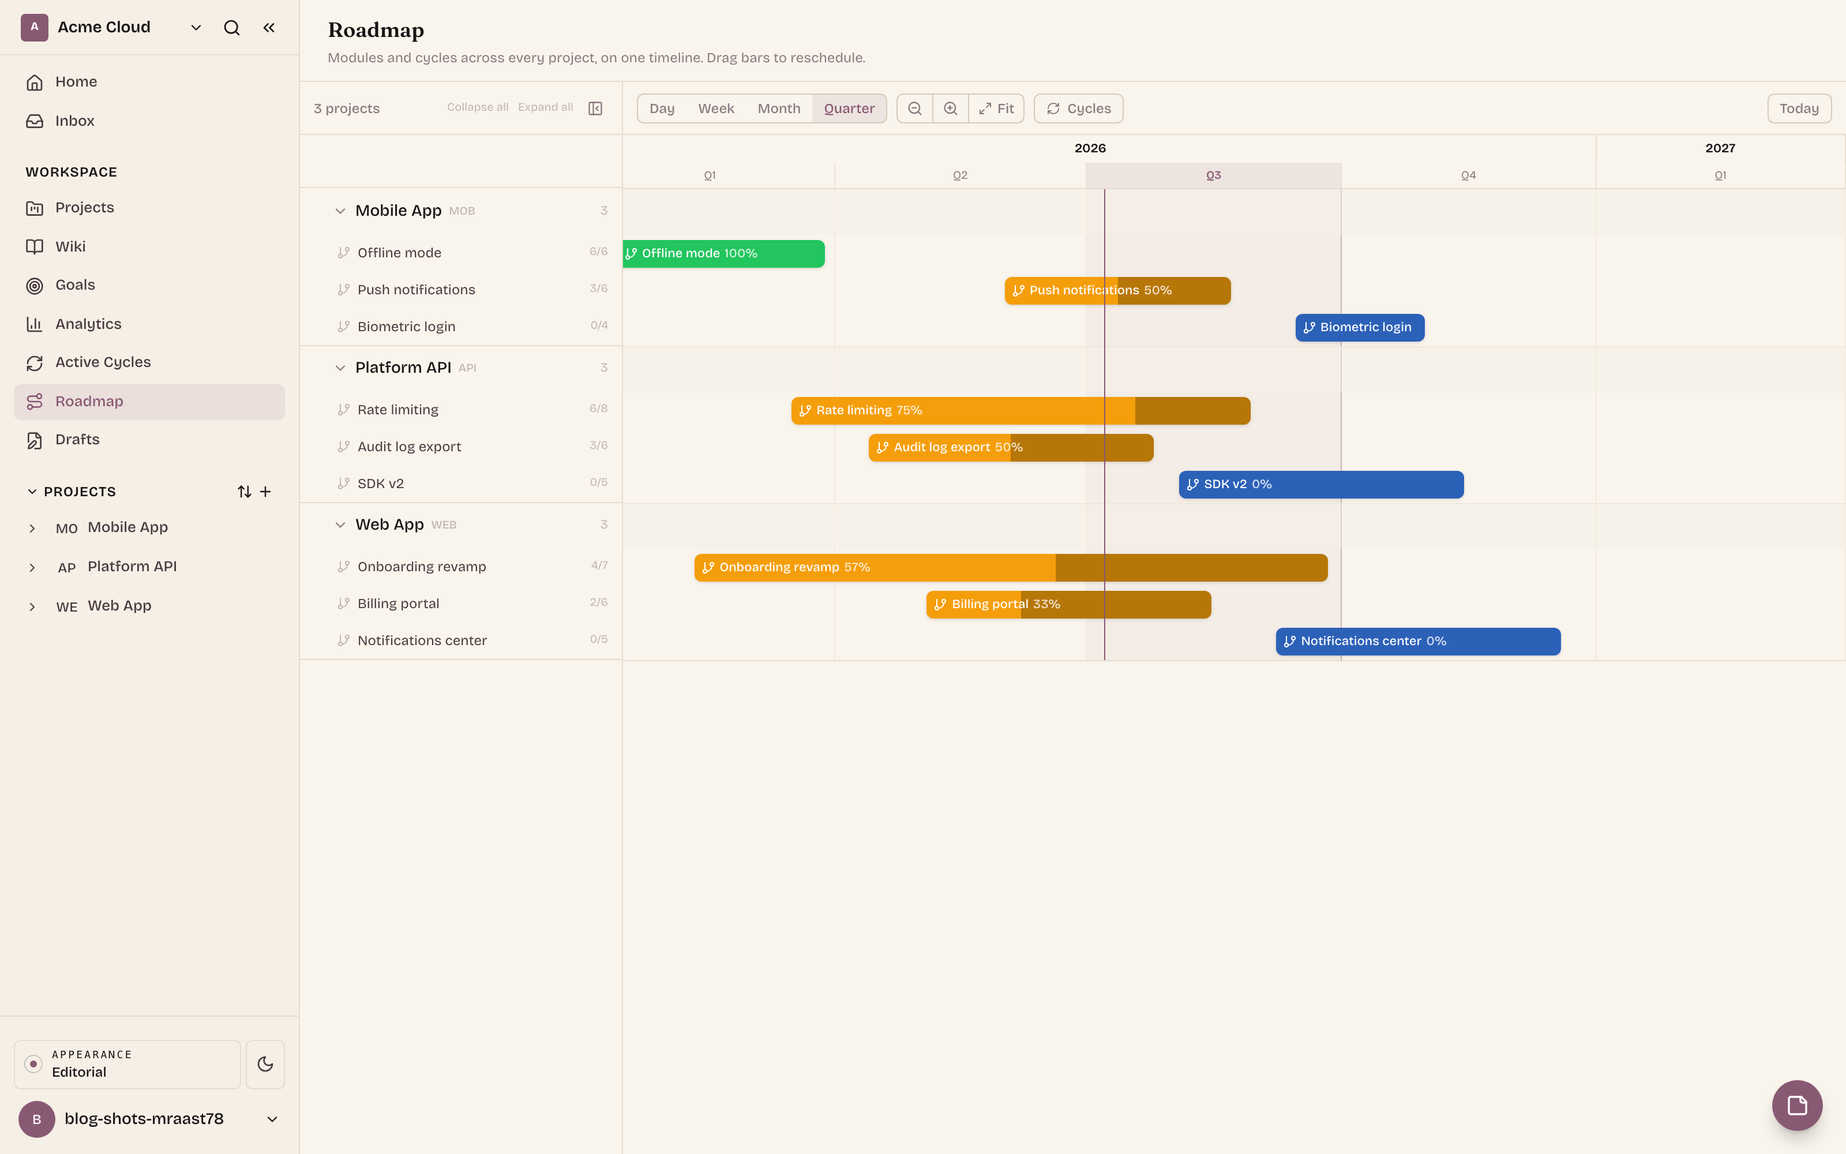Open Active Cycles
This screenshot has height=1154, width=1846.
click(x=149, y=362)
